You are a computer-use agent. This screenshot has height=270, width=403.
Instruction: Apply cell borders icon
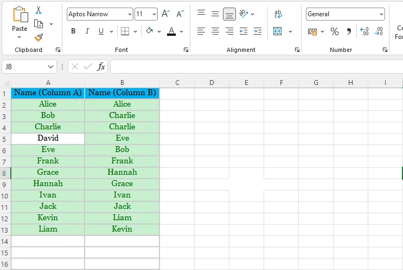point(125,31)
